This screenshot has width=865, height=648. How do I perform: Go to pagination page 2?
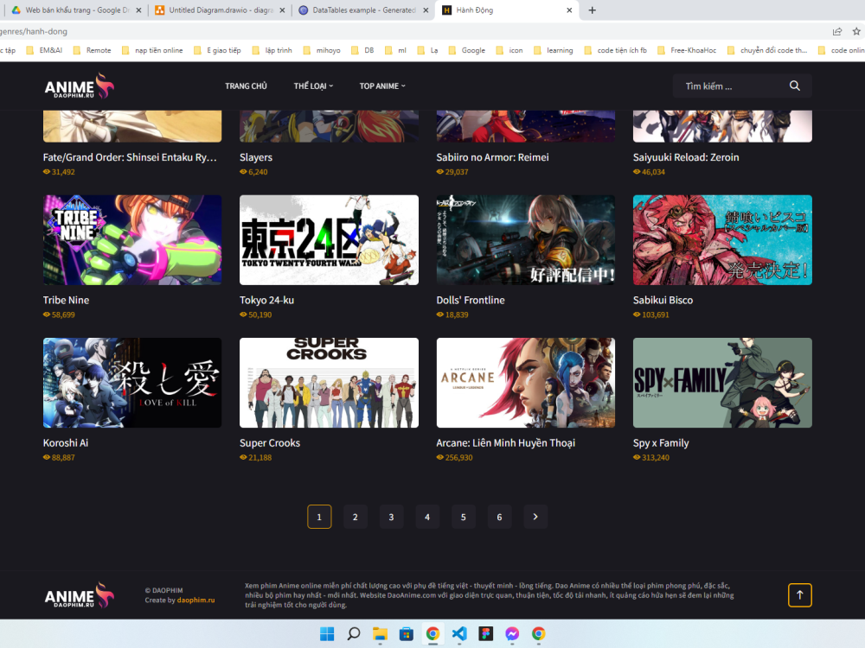click(356, 517)
